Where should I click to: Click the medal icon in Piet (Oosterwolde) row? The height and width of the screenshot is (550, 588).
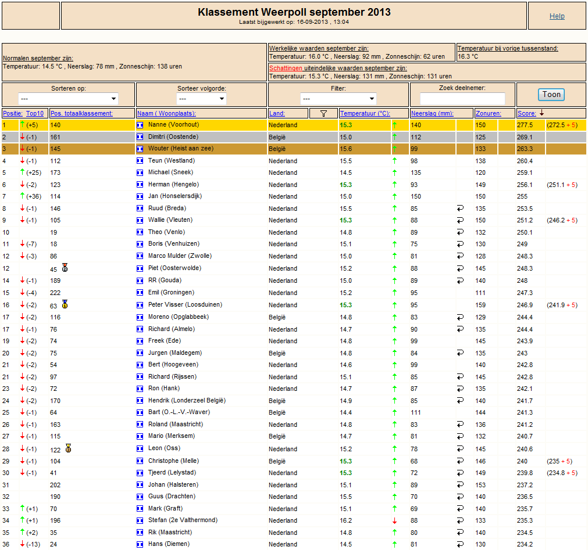point(65,268)
